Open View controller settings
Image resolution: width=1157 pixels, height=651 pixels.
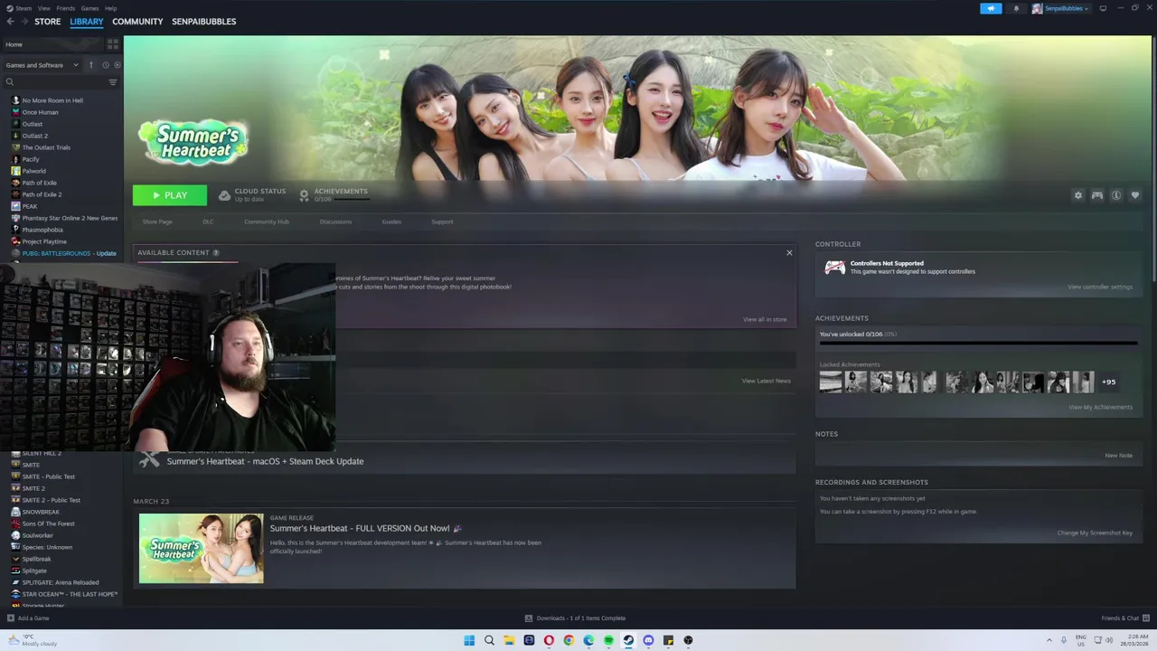click(x=1100, y=287)
